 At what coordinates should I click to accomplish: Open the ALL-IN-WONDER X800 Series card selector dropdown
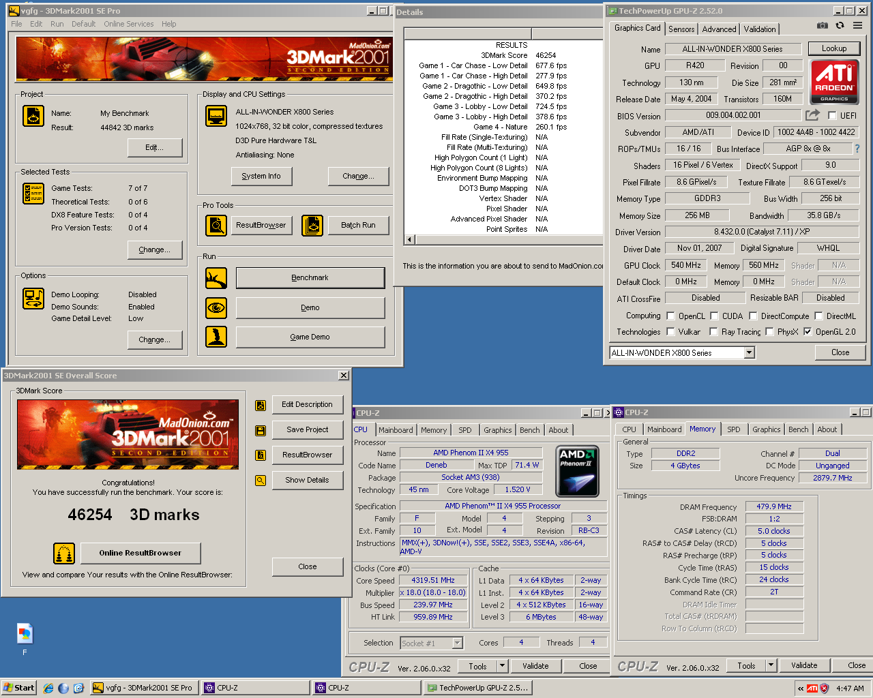coord(750,353)
